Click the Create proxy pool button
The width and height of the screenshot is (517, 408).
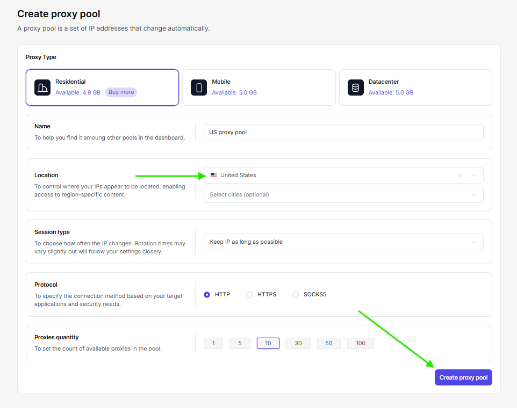pos(463,378)
